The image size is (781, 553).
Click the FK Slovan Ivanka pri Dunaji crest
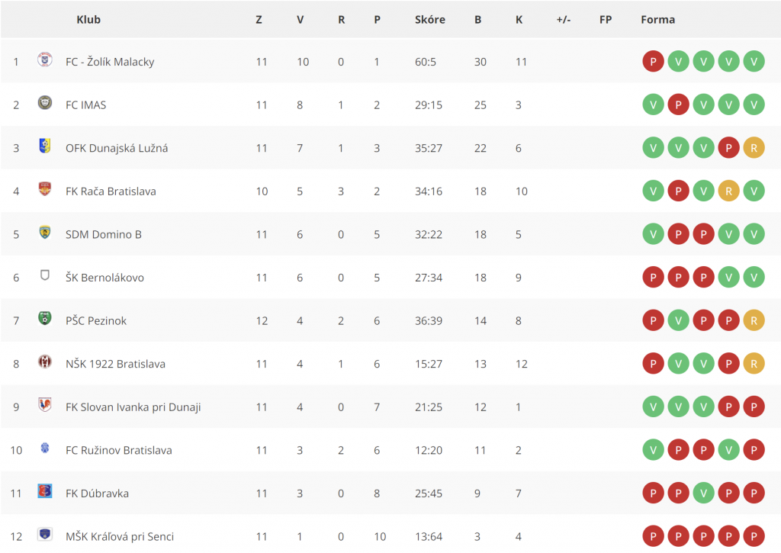(45, 404)
